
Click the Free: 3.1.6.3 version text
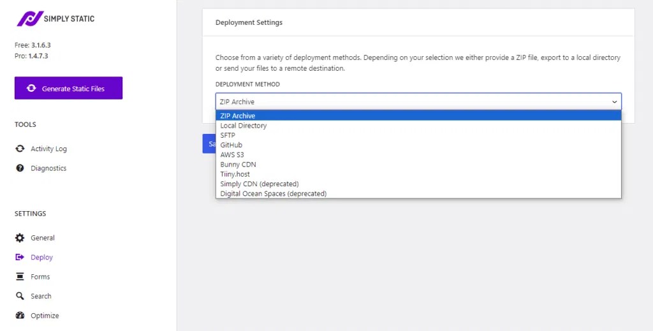[x=33, y=45]
